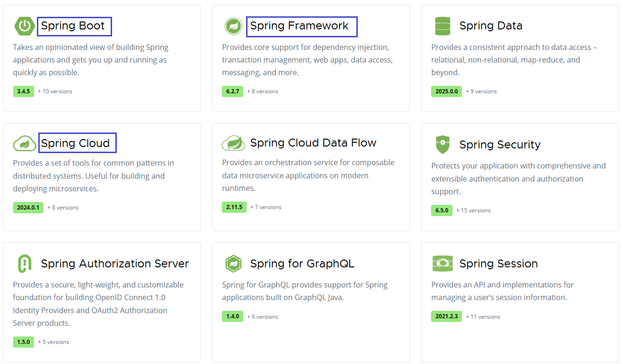The width and height of the screenshot is (623, 364).
Task: Click the Spring for GraphQL hexagon icon
Action: 233,264
